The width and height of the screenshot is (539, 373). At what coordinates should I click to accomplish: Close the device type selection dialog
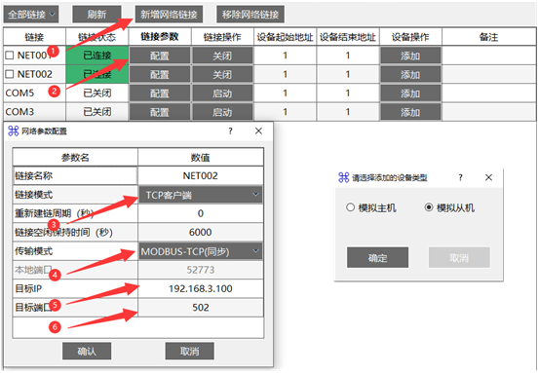click(x=488, y=177)
